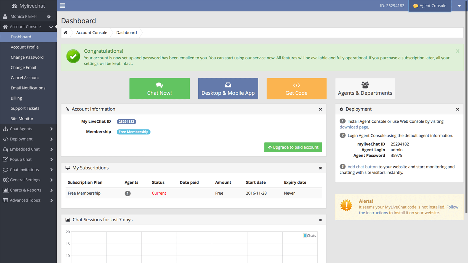Viewport: 468px width, 263px height.
Task: Open Follow the instructions link
Action: point(408,210)
